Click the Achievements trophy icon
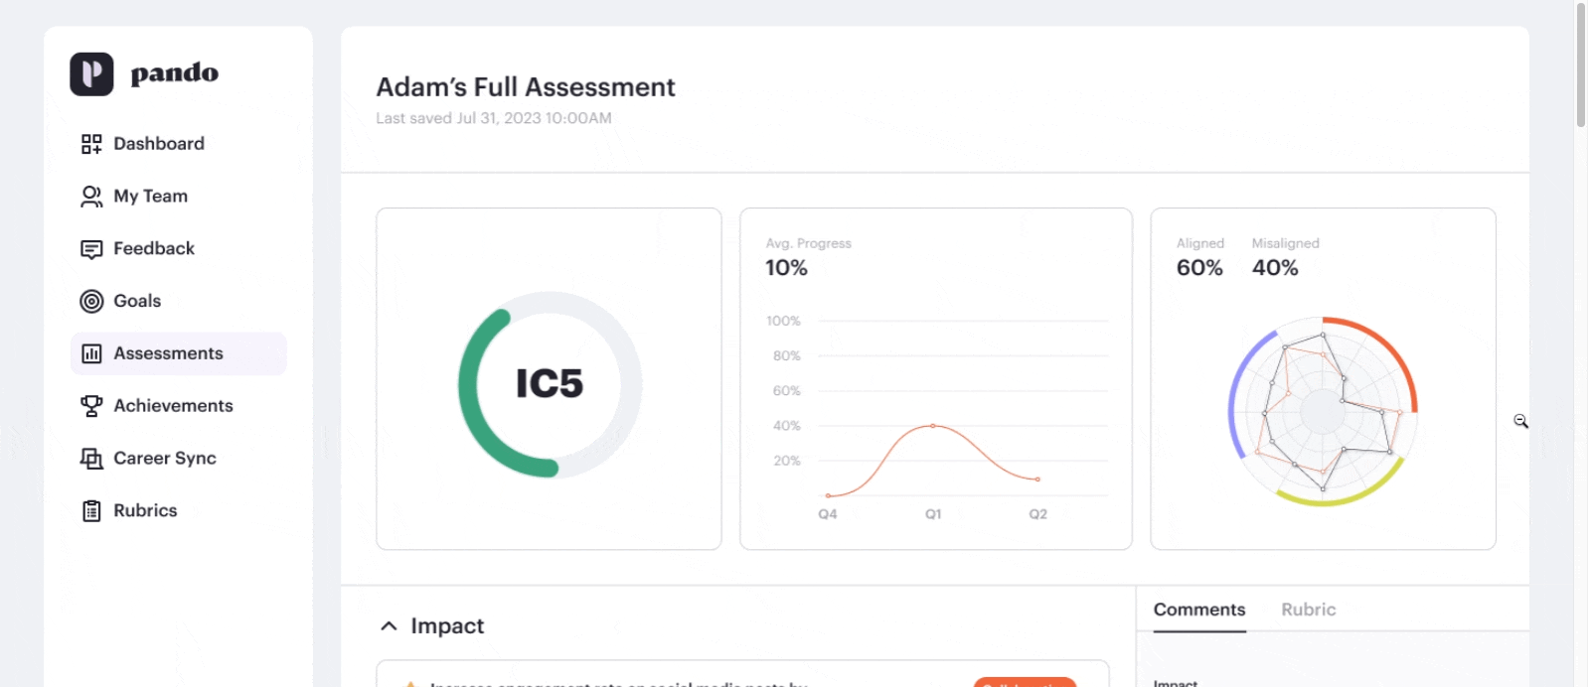 (91, 406)
